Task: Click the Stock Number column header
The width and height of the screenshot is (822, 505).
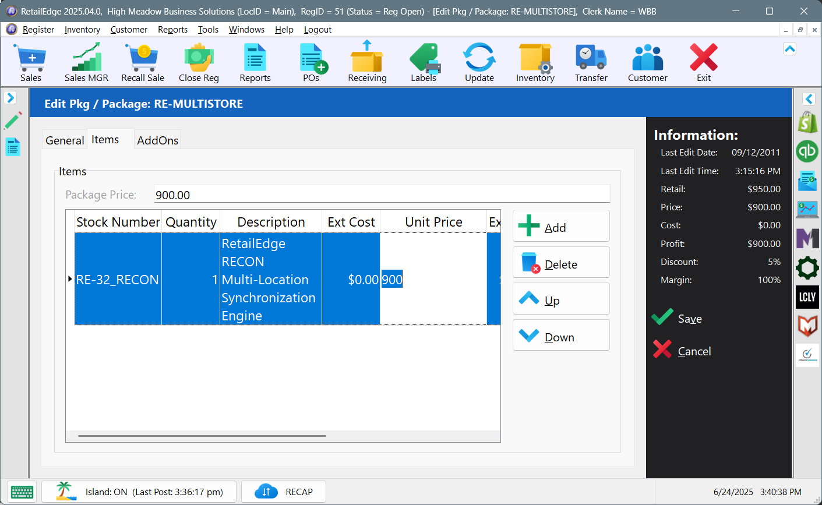Action: tap(118, 222)
